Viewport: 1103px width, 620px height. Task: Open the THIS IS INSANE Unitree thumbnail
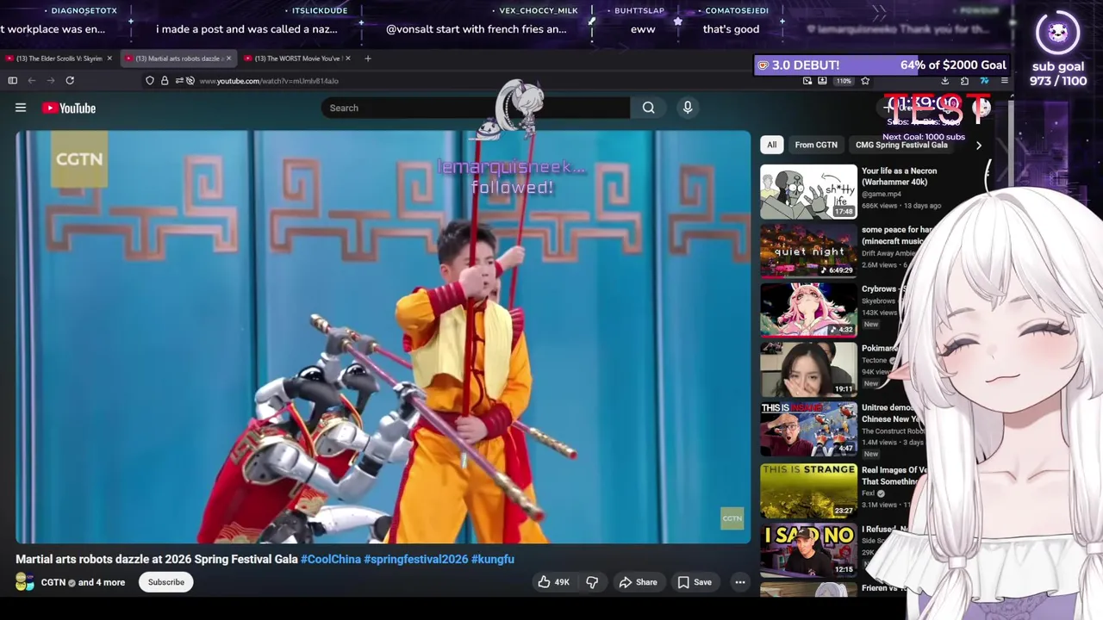(x=808, y=428)
